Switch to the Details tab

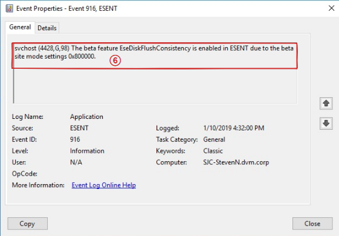[x=47, y=28]
